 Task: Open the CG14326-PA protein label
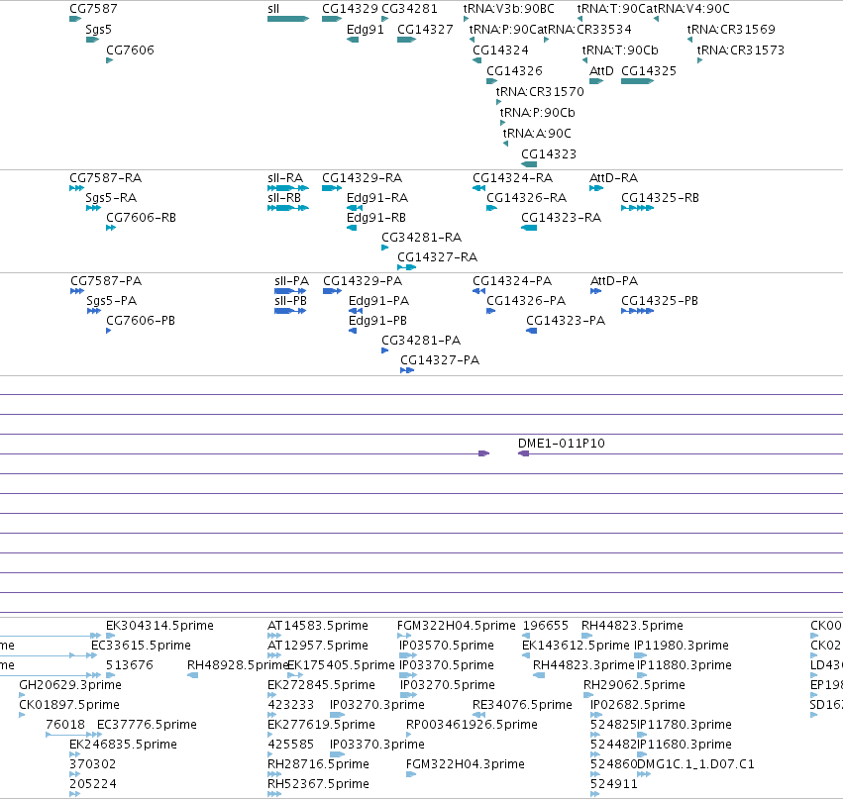tap(526, 301)
